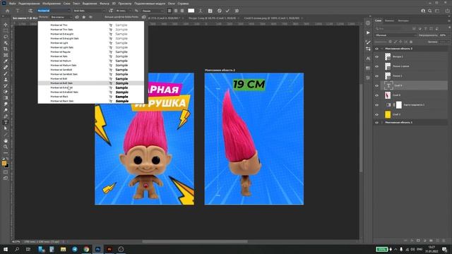The height and width of the screenshot is (254, 452).
Task: Open the Actions panel play icon
Action: 368,33
